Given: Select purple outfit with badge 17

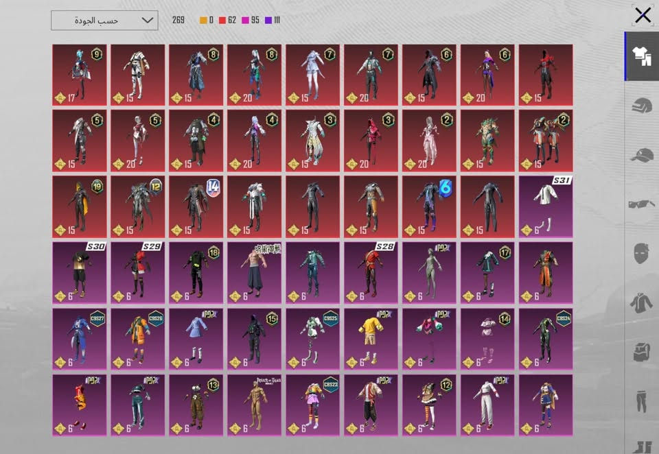Looking at the screenshot, I should (487, 272).
